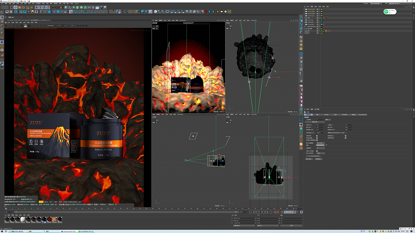Open the 输入色彩特性 dropdown
Viewport: 415px width, 233px height.
point(320,153)
